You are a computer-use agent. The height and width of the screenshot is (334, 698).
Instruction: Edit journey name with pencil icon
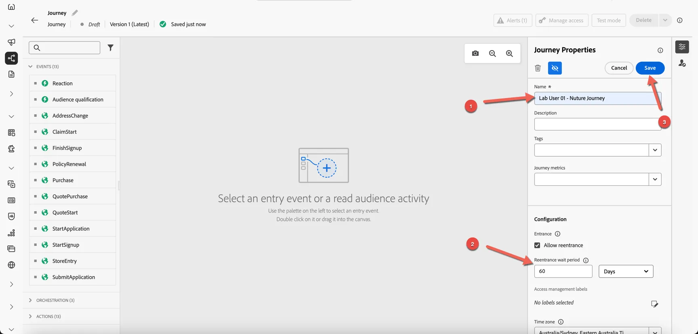[x=75, y=13]
